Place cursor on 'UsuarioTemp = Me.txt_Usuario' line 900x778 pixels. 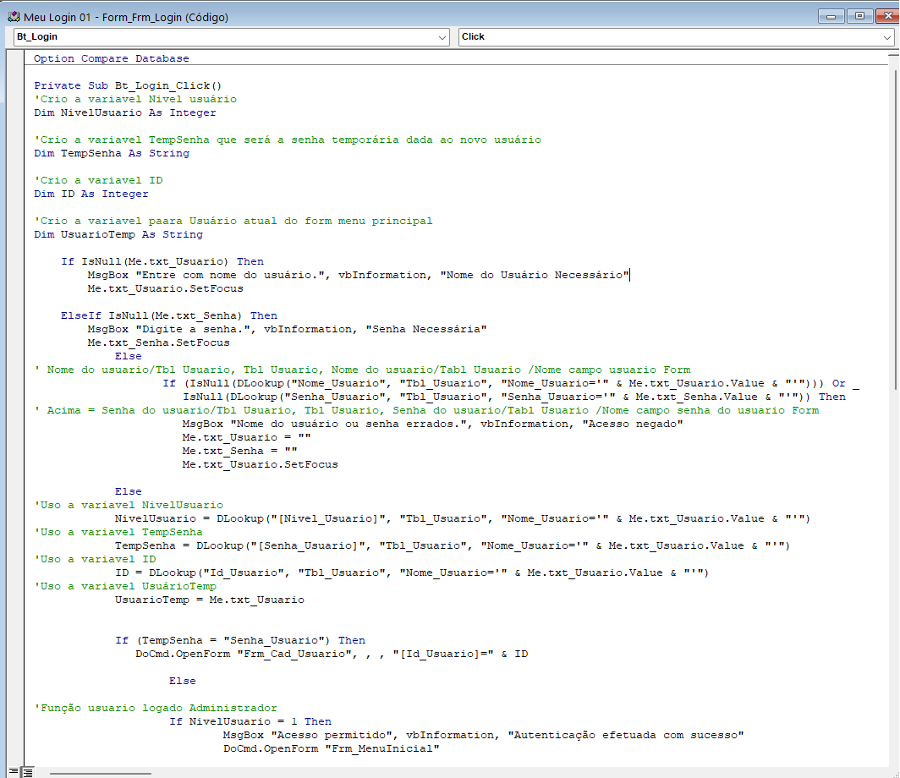pos(209,600)
